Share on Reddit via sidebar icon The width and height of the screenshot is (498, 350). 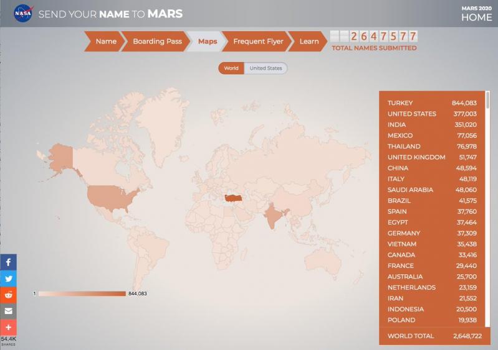(8, 295)
